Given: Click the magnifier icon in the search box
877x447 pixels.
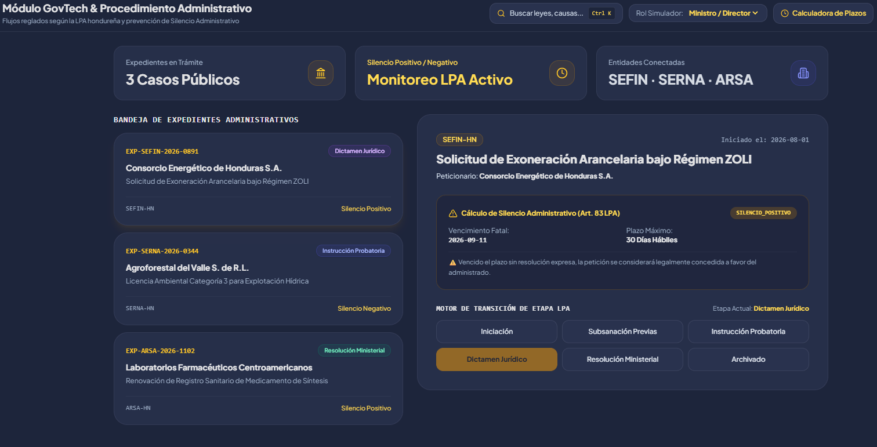Looking at the screenshot, I should tap(501, 13).
